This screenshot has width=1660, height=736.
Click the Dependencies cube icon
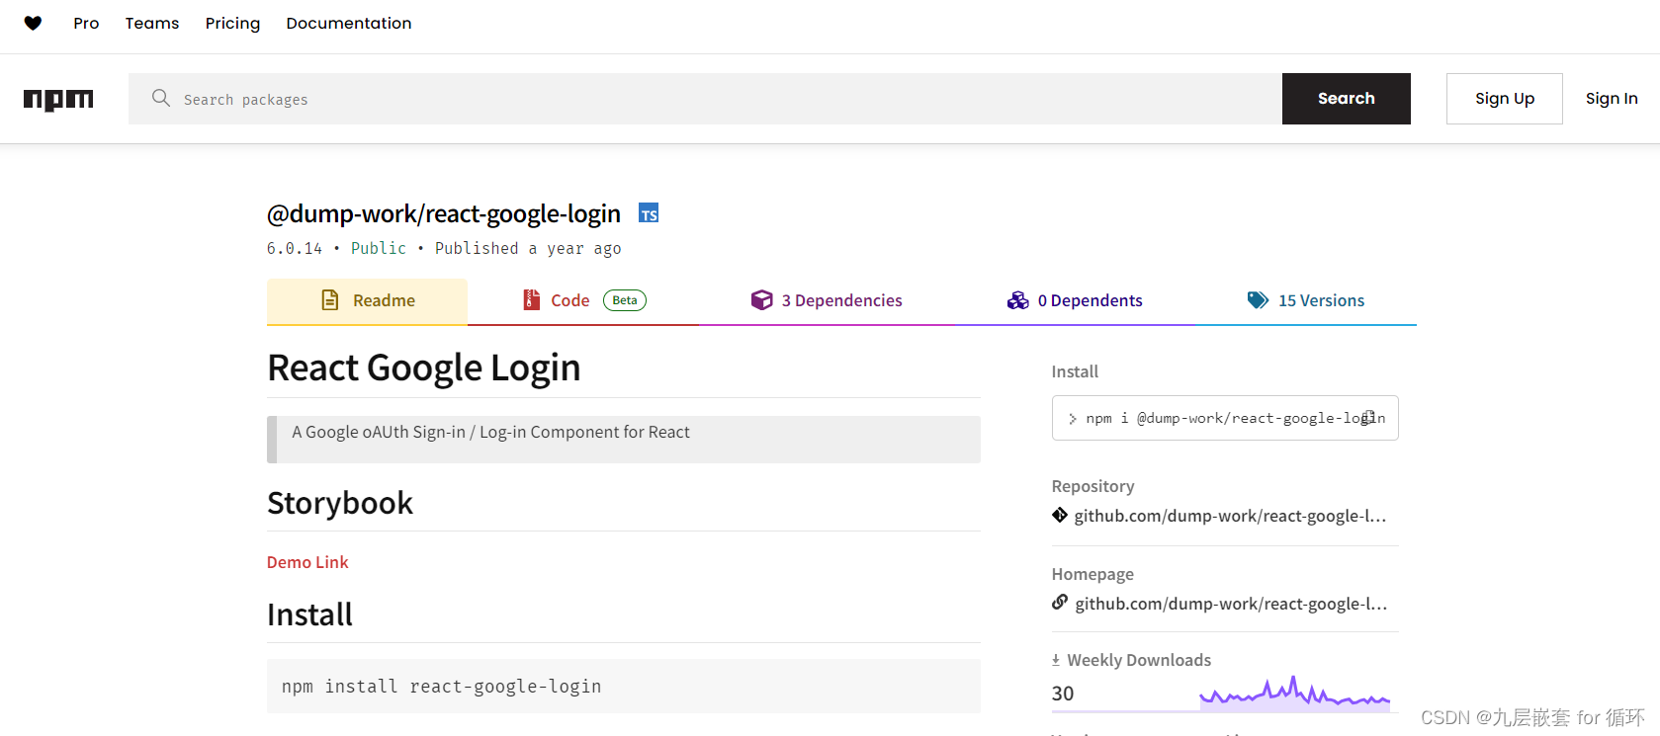[x=761, y=300]
